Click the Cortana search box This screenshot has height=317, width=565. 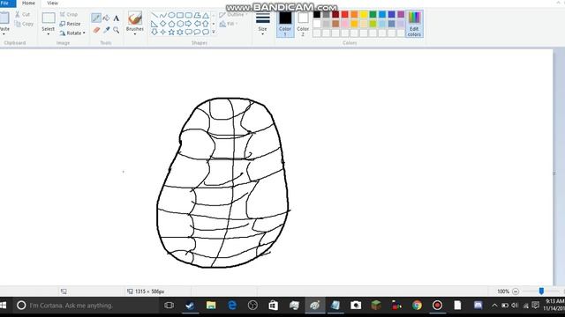pos(87,306)
